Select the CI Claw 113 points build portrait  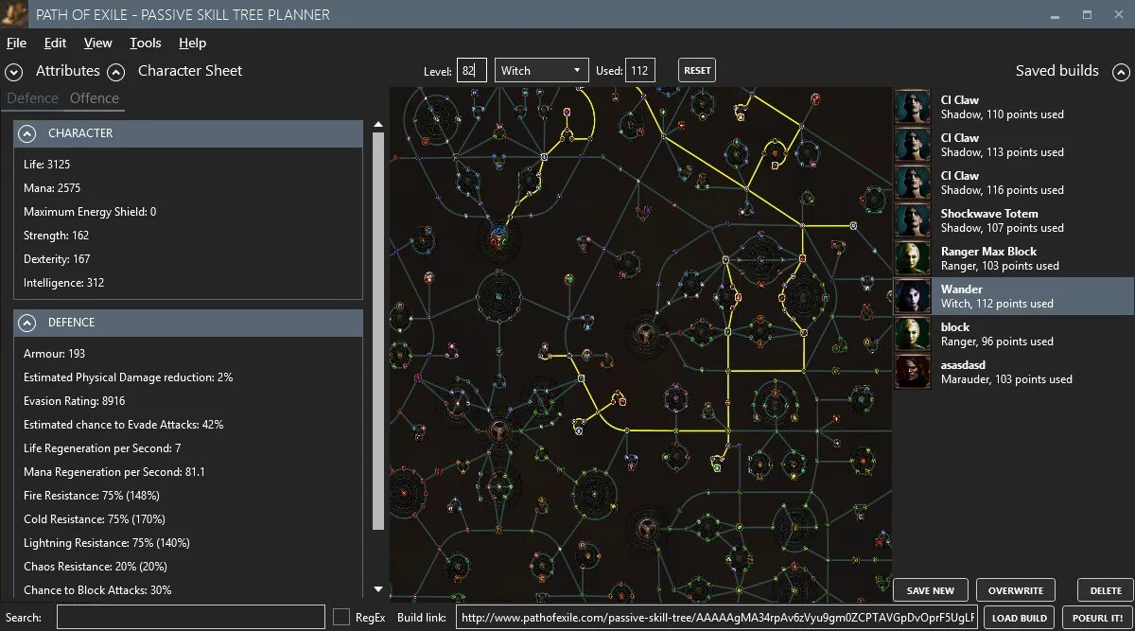[x=913, y=145]
